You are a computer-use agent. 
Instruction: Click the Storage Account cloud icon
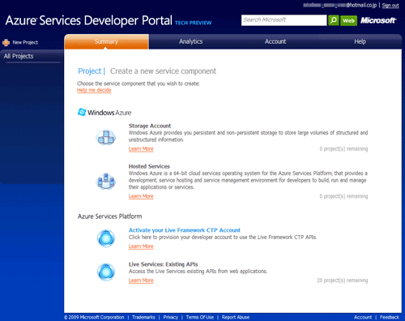pyautogui.click(x=106, y=137)
